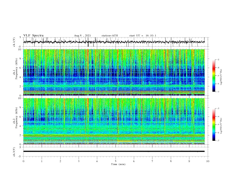Click the ch.3 flat voltage trace
Viewport: 234px width, 181px height.
[x=114, y=151]
